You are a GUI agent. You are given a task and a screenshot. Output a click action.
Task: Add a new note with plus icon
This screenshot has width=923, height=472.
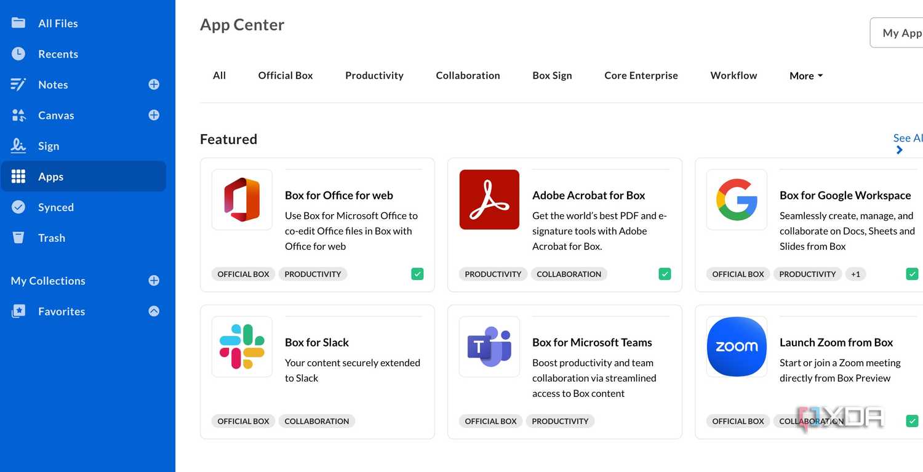pyautogui.click(x=154, y=84)
